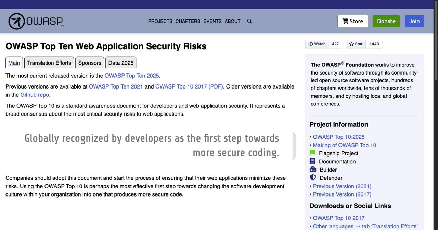Open OWASP Top 10 2017 download link
The width and height of the screenshot is (438, 230).
click(339, 218)
